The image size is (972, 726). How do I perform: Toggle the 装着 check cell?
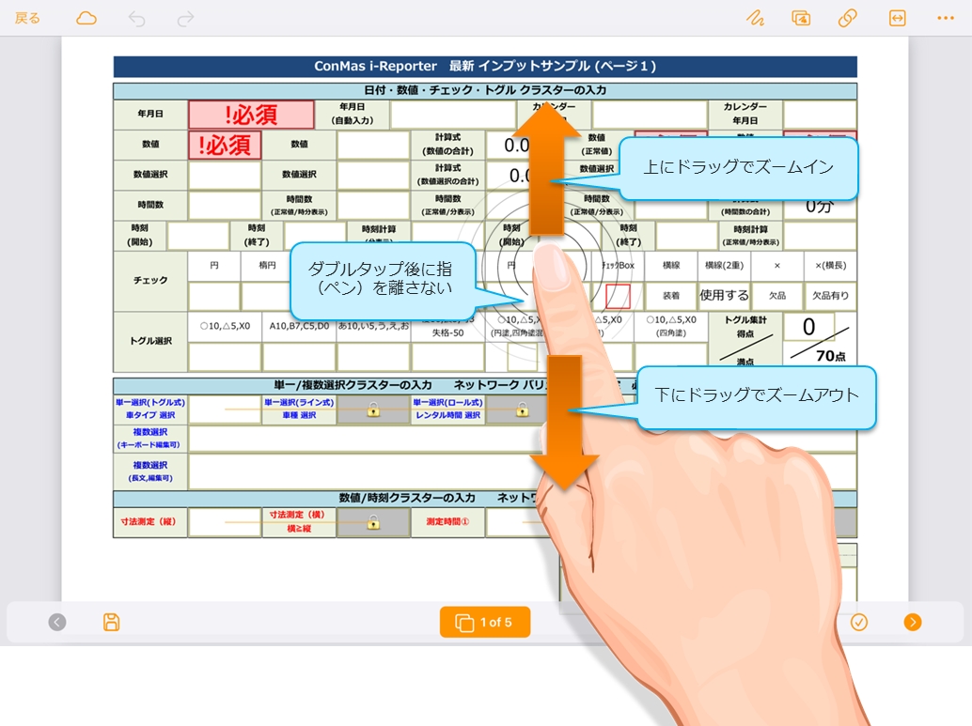pos(671,296)
